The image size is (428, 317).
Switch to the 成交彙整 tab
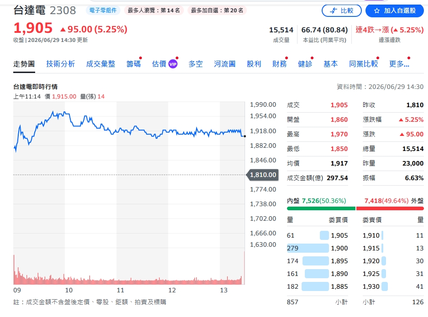(101, 64)
